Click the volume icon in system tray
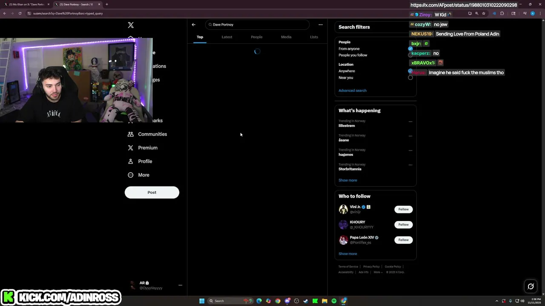The height and width of the screenshot is (306, 545). (522, 301)
